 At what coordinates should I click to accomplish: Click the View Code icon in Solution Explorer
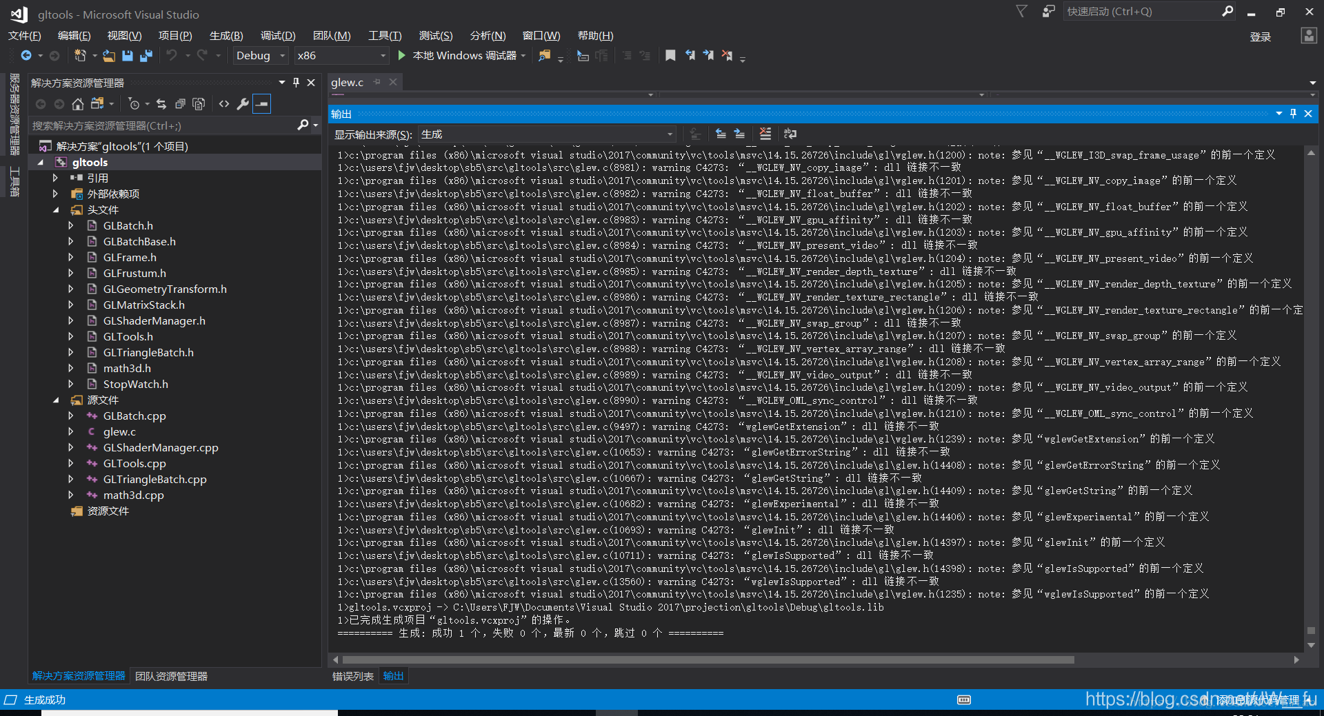pyautogui.click(x=224, y=104)
